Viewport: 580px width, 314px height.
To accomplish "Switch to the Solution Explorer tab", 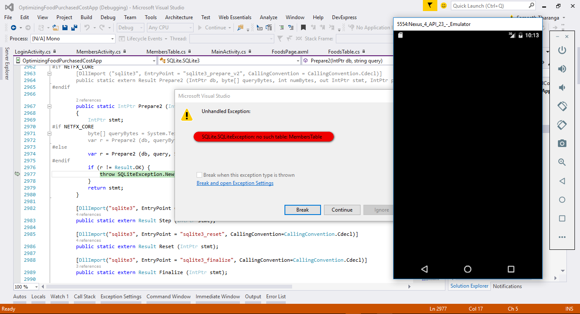I will 469,286.
